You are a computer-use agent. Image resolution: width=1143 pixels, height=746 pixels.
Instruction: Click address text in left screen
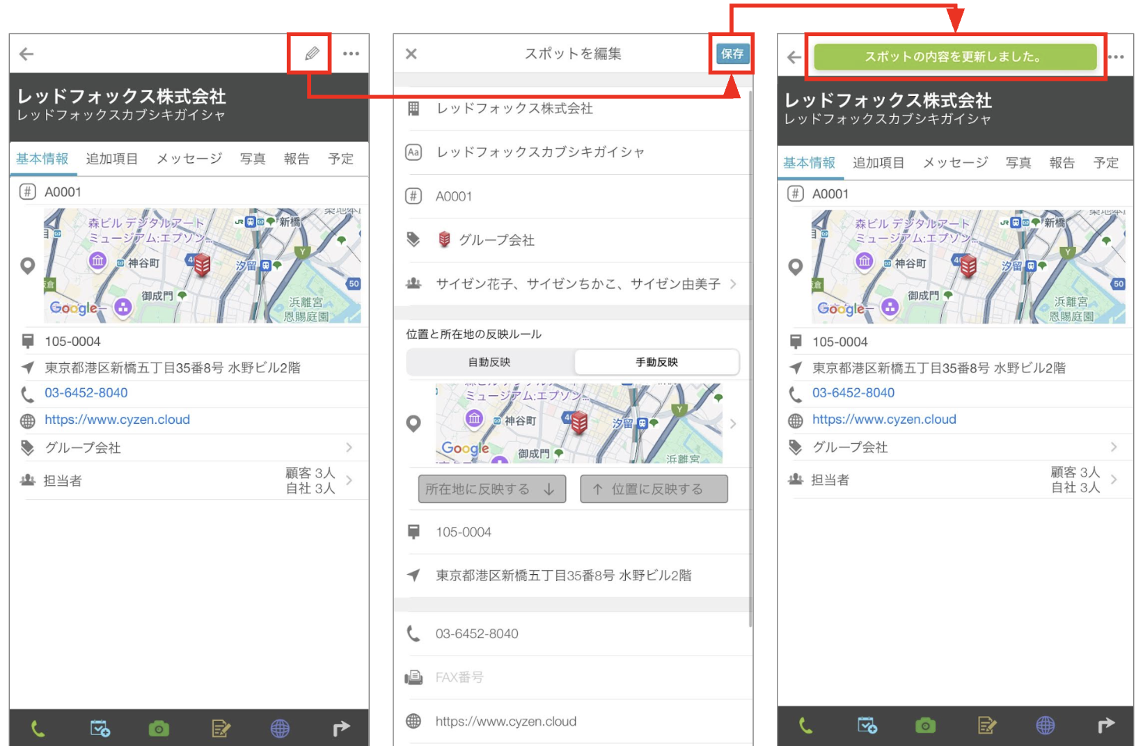[x=173, y=367]
